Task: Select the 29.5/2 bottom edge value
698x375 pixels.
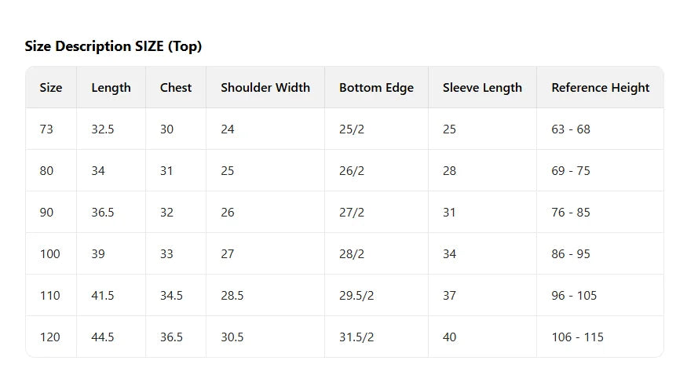Action: point(356,295)
